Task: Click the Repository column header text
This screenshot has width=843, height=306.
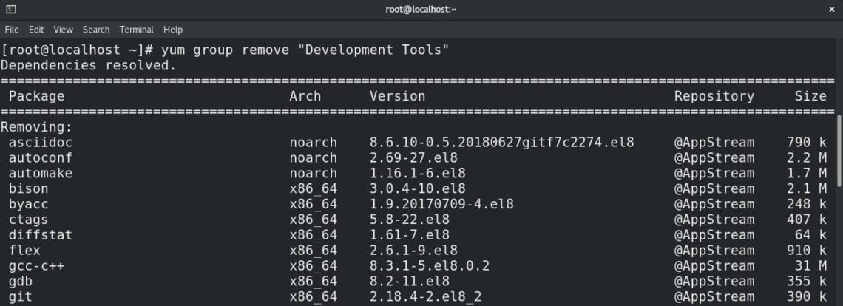Action: [x=714, y=96]
